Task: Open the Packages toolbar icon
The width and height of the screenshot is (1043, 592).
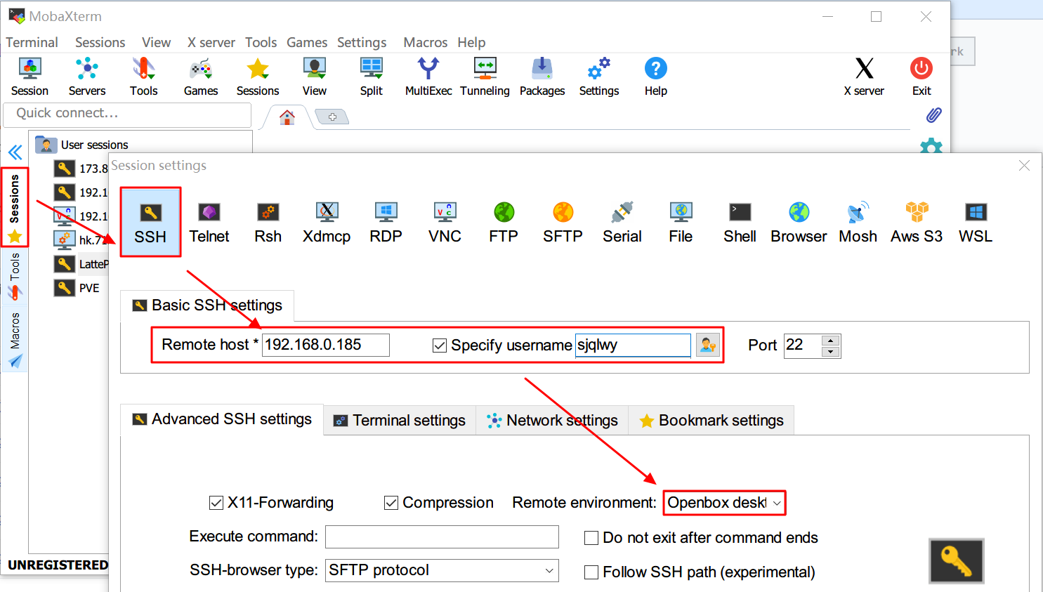Action: 542,77
